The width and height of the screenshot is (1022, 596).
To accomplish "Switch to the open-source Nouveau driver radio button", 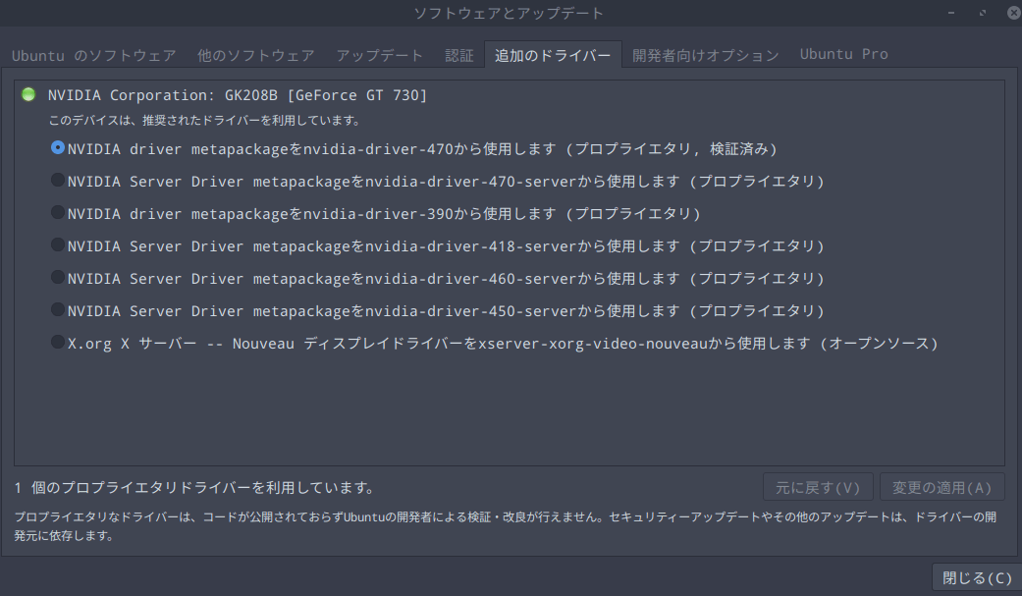I will pyautogui.click(x=58, y=343).
